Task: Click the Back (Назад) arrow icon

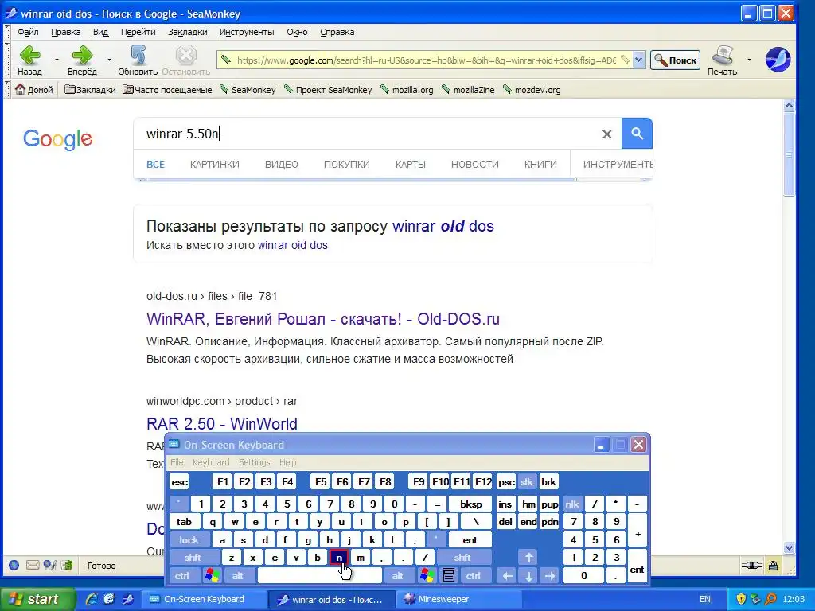Action: click(29, 55)
